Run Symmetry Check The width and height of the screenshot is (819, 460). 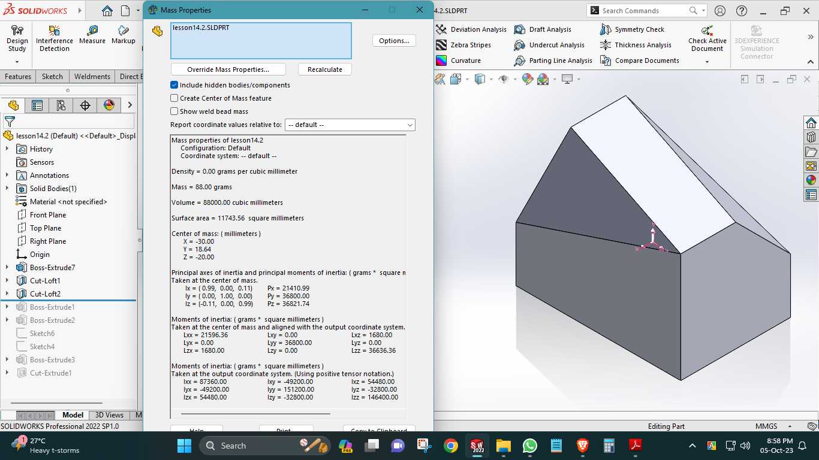(x=632, y=29)
